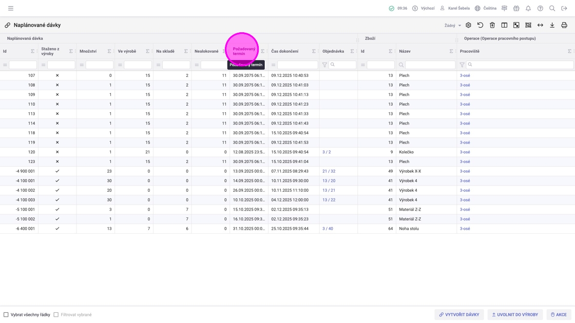Image resolution: width=575 pixels, height=323 pixels.
Task: Click the trash delete icon in toolbar
Action: point(492,25)
